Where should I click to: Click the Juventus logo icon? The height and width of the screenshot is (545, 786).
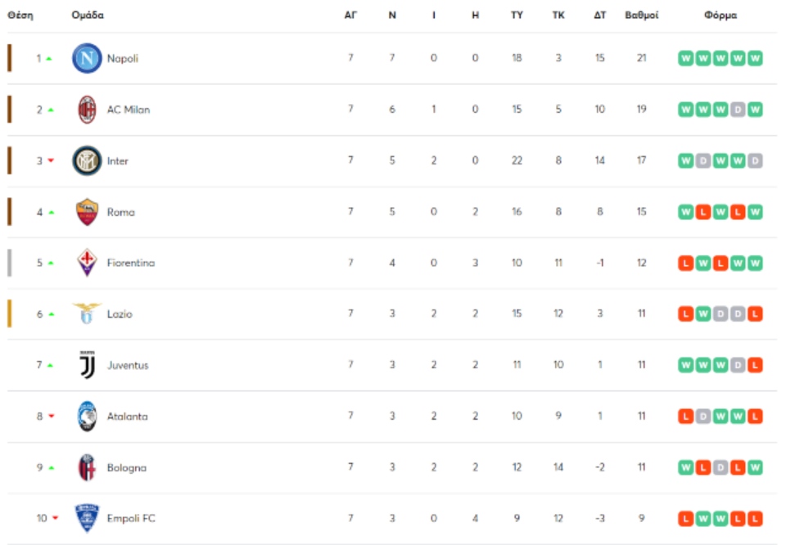pos(87,365)
